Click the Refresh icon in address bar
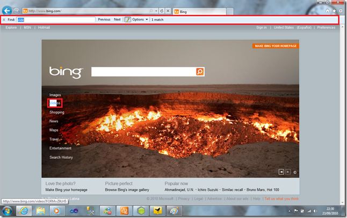 (162, 11)
